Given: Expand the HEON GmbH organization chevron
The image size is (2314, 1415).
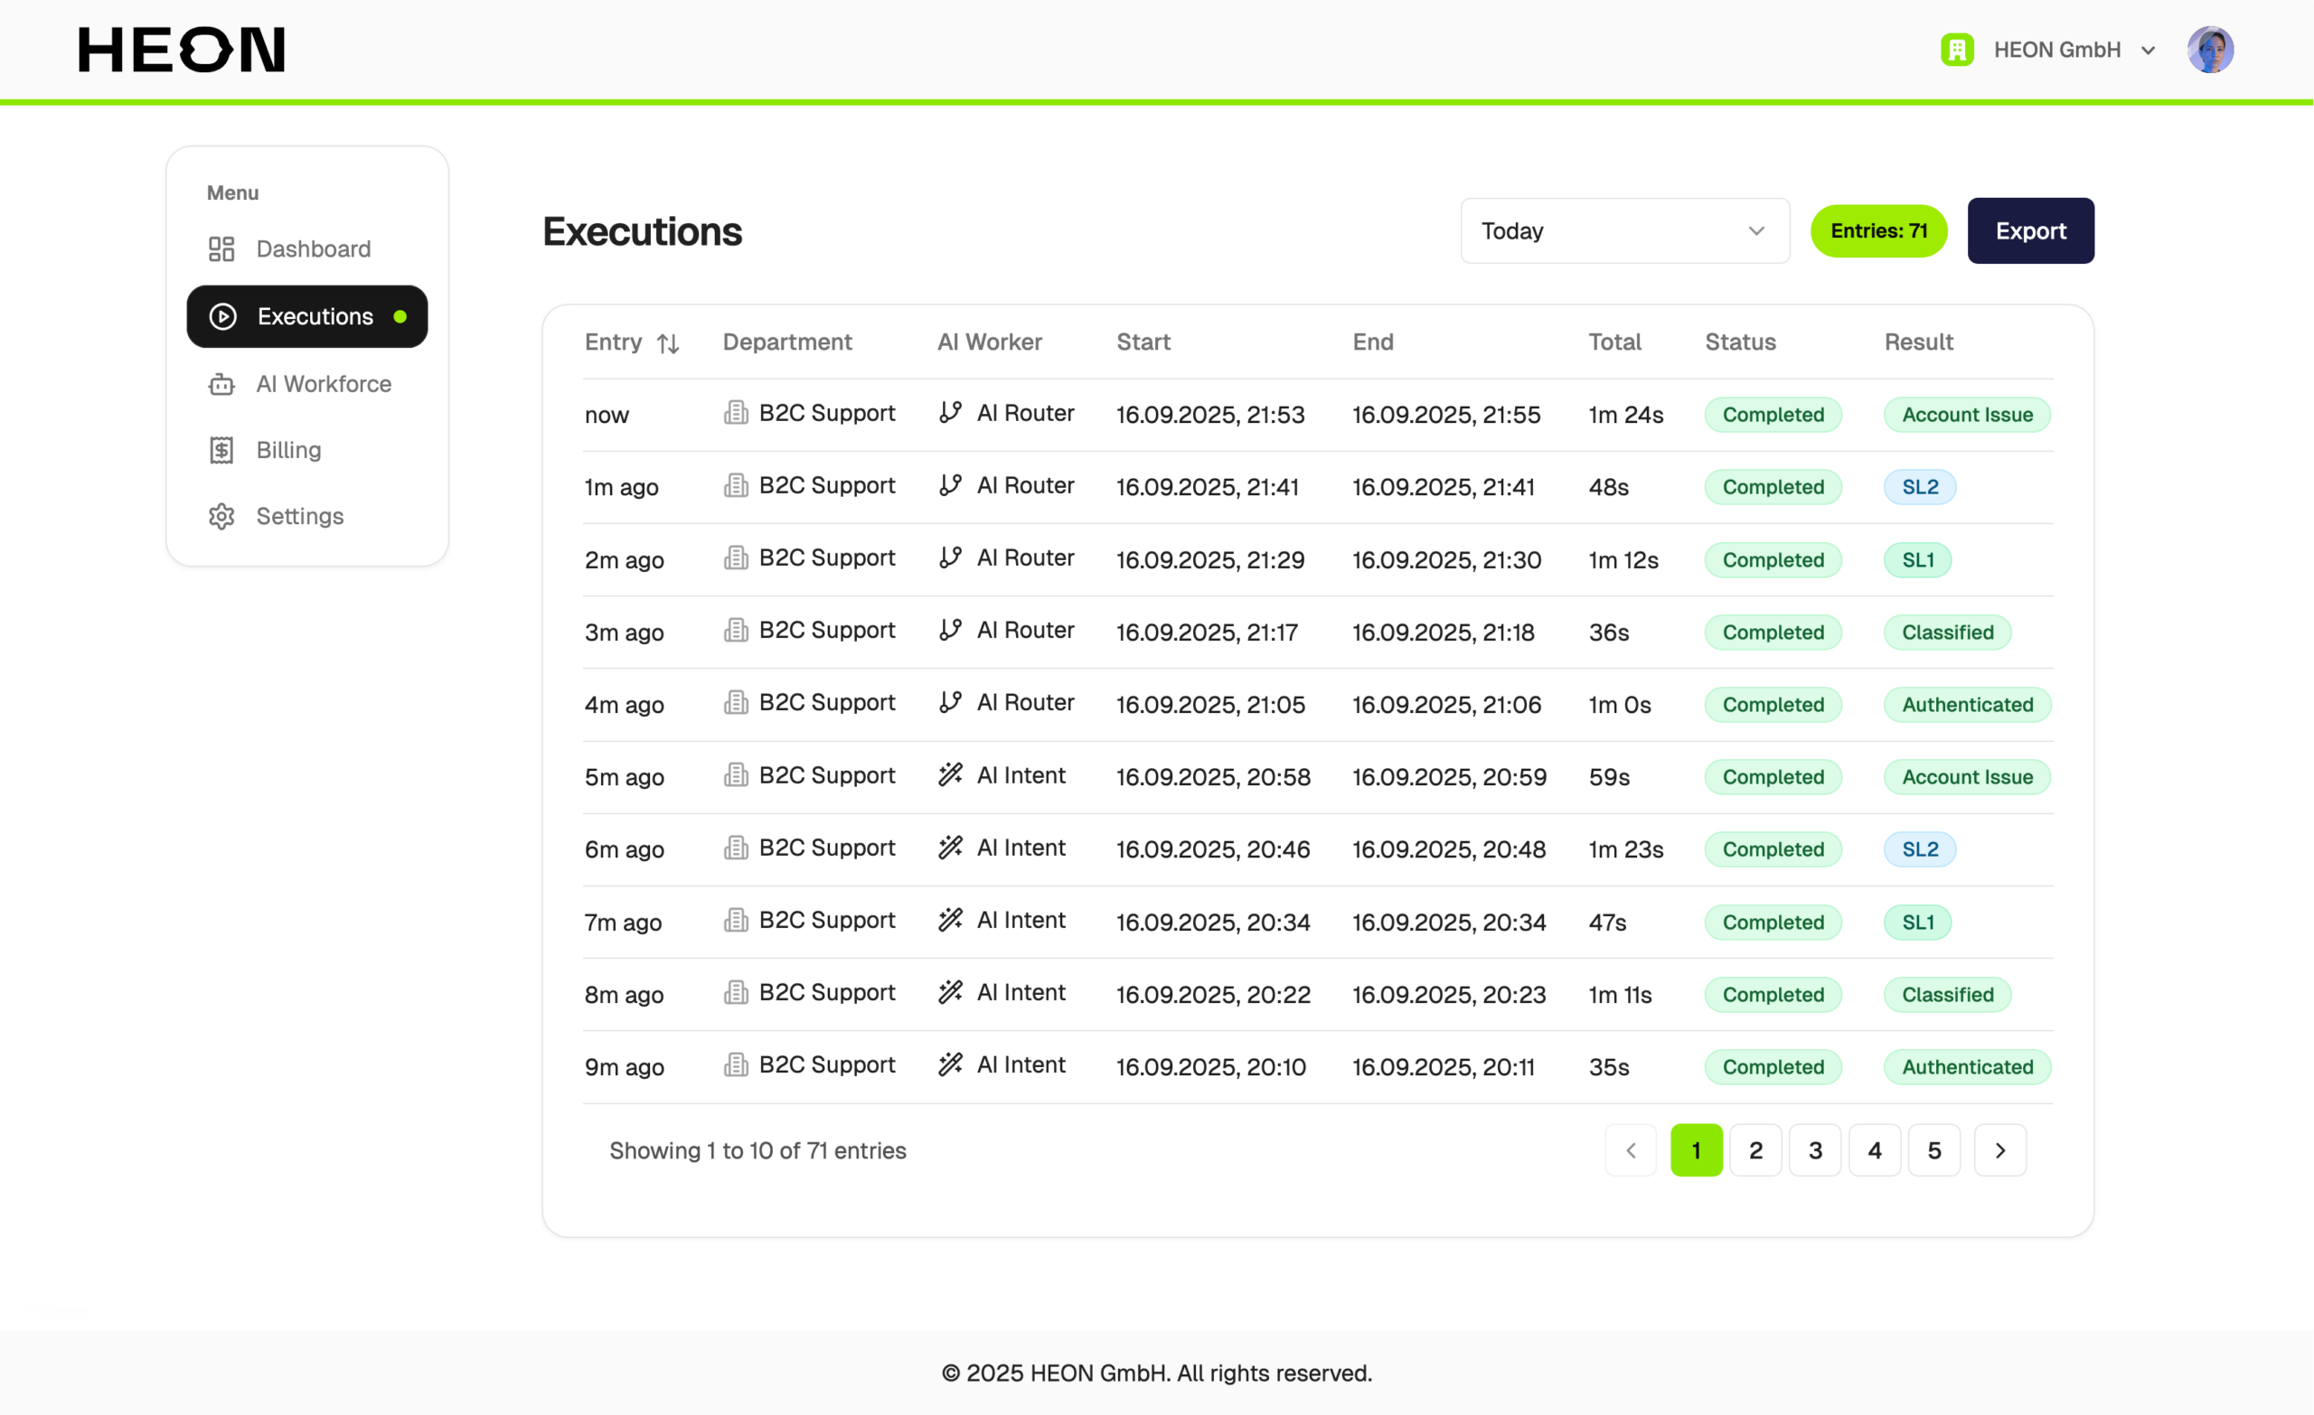Looking at the screenshot, I should coord(2148,51).
